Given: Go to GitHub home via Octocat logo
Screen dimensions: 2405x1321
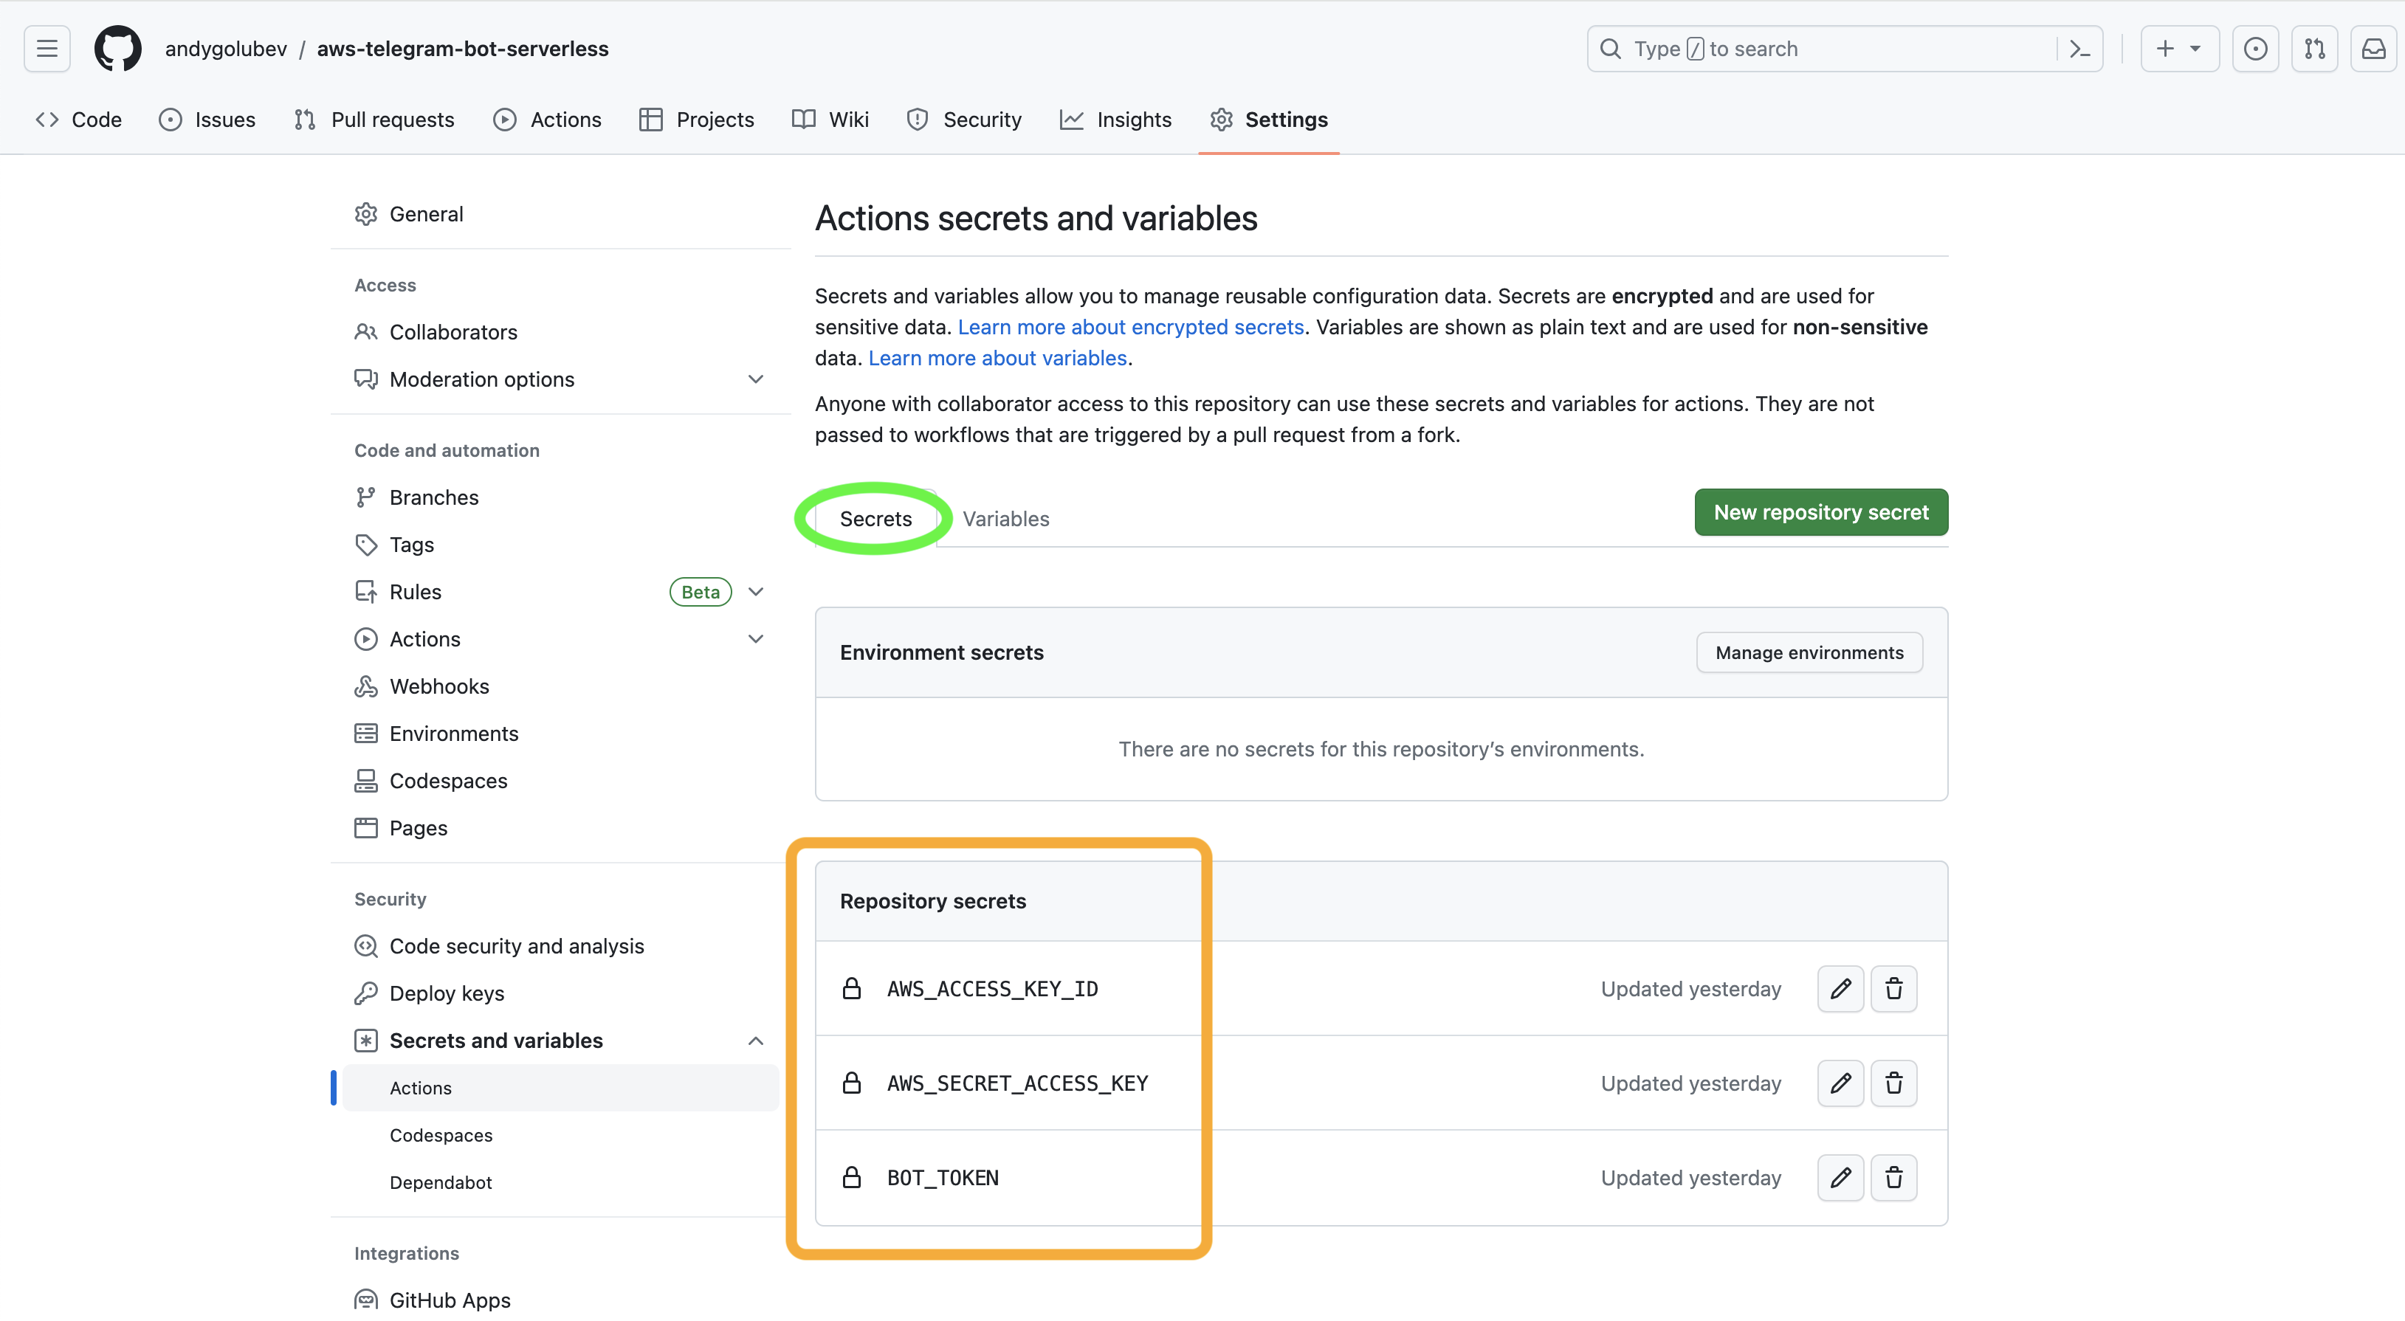Looking at the screenshot, I should tap(117, 49).
